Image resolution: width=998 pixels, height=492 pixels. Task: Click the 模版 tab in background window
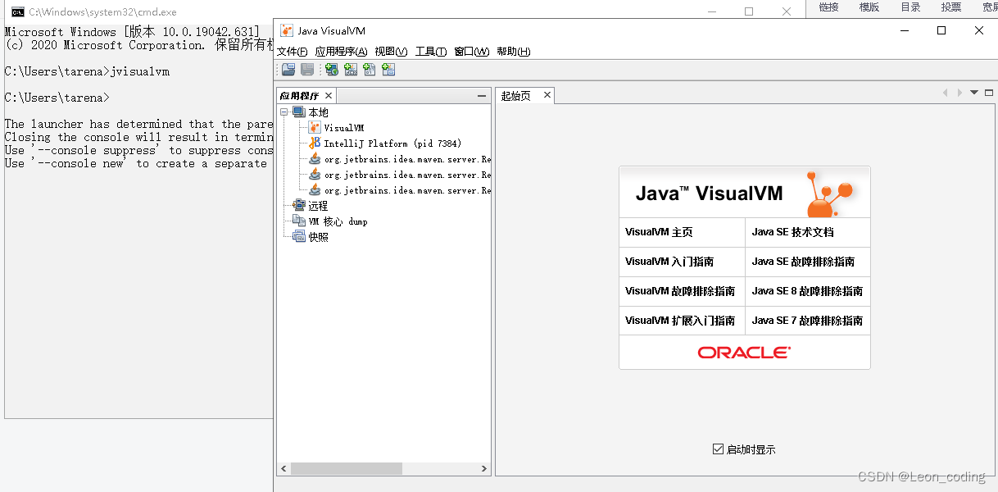point(869,7)
